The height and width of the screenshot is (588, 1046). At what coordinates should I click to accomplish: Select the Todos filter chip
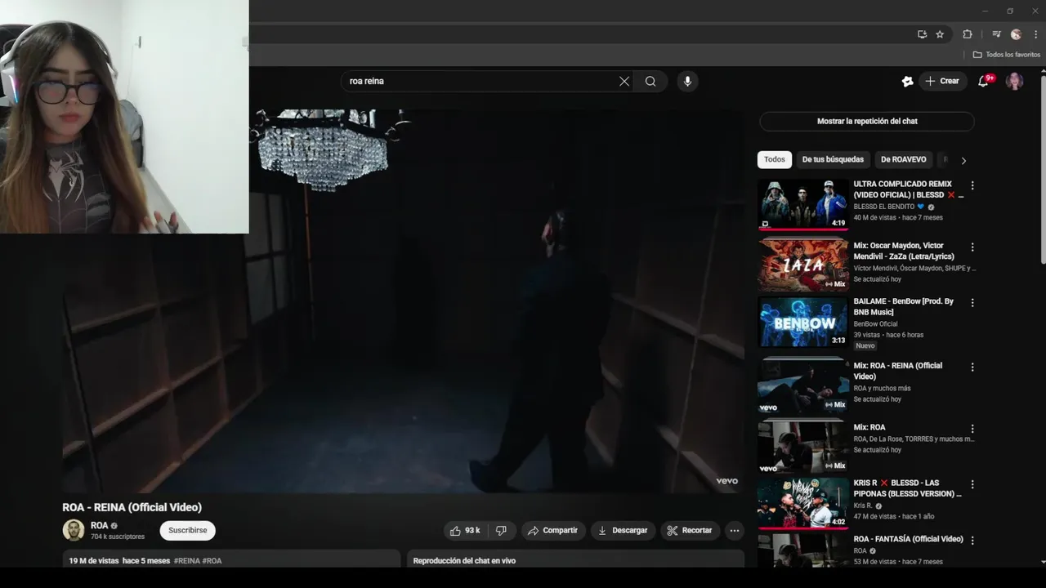pyautogui.click(x=775, y=160)
